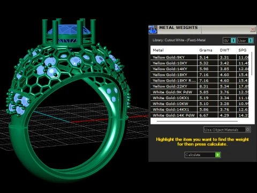The width and height of the screenshot is (257, 193).
Task: Select the Yellow Gold:18KY R... row
Action: pos(199,80)
